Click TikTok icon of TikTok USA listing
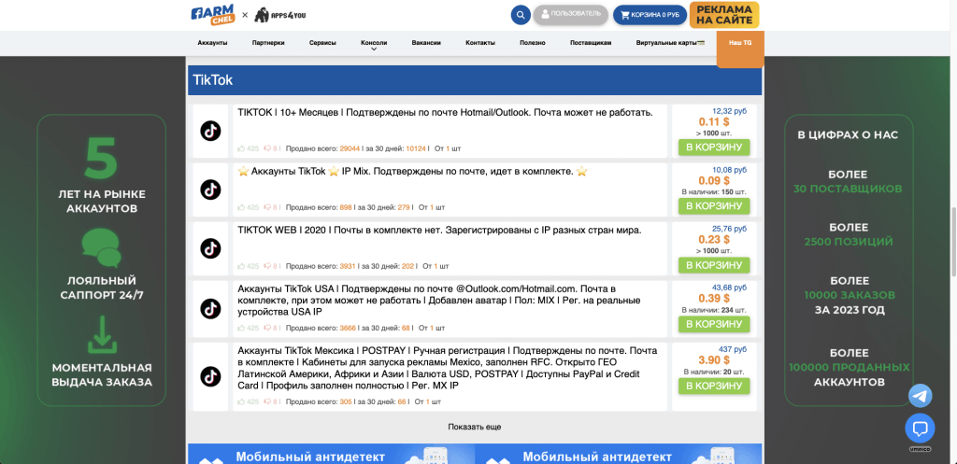The width and height of the screenshot is (957, 464). [x=210, y=308]
